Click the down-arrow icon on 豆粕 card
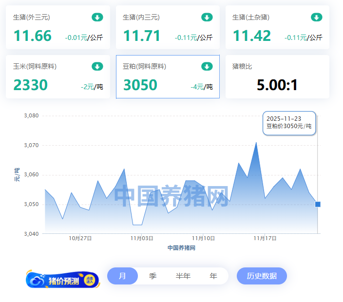Viewport: 343px width, 302px height. coord(207,67)
